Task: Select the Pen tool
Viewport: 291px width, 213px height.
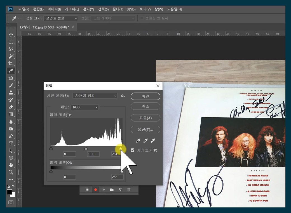Action: pos(11,136)
